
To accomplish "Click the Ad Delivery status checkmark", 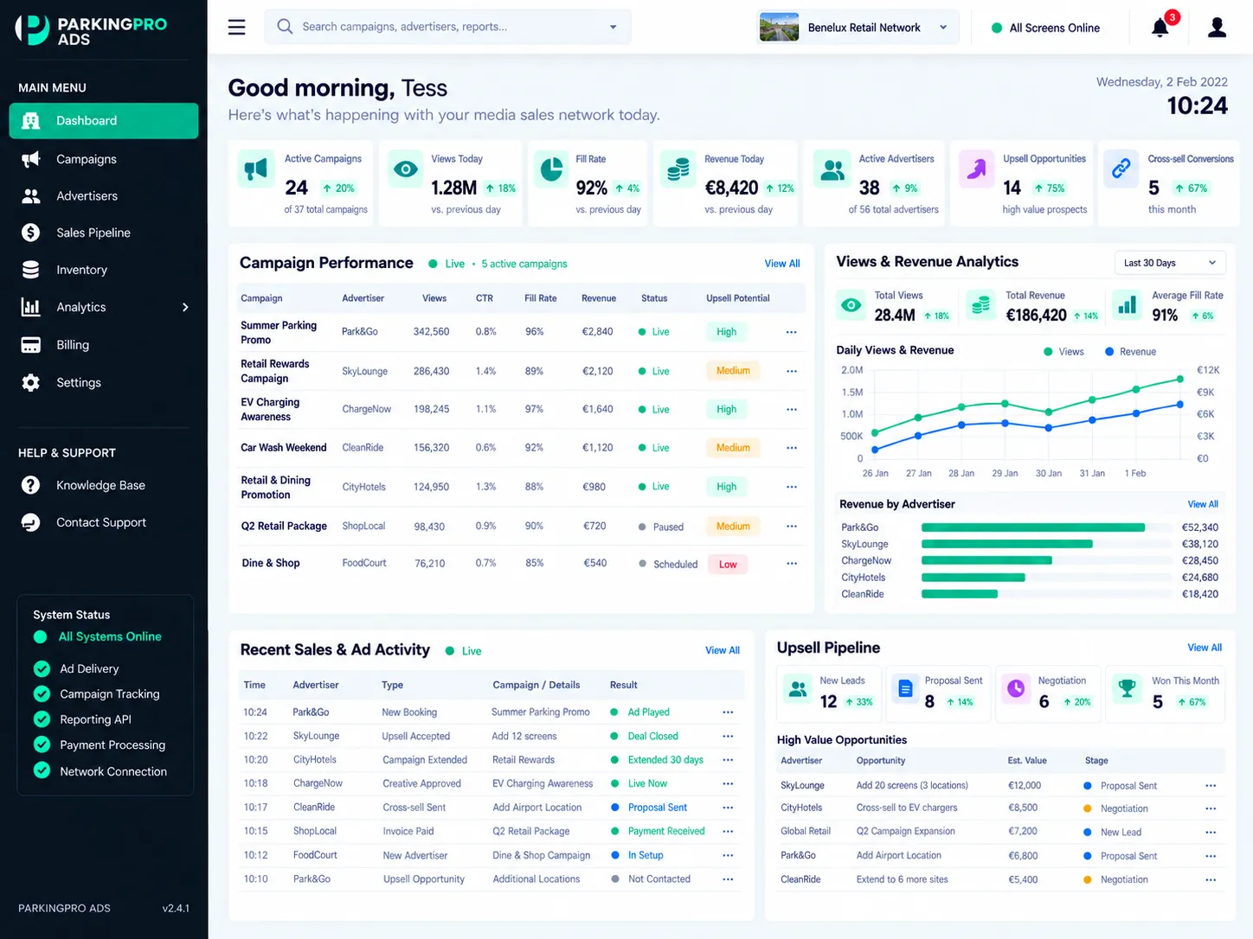I will point(42,668).
